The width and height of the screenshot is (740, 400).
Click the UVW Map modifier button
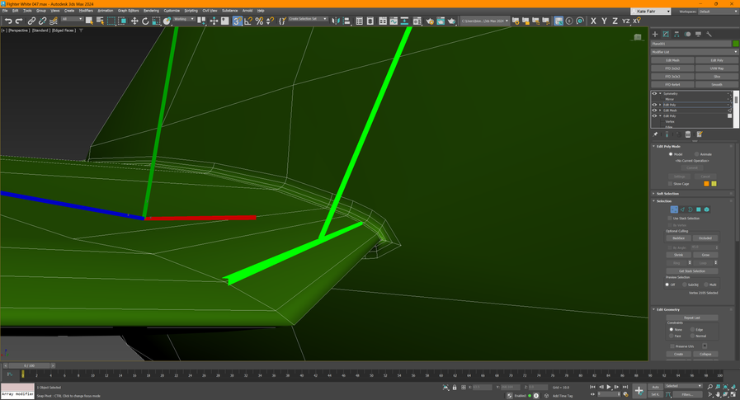coord(717,68)
